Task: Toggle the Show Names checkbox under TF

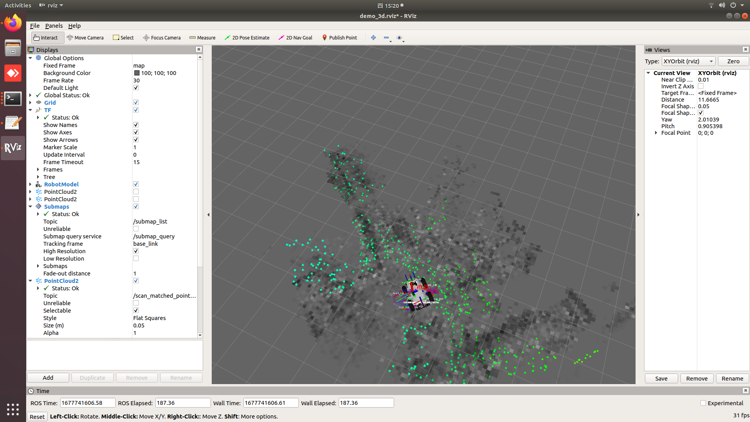Action: [136, 124]
